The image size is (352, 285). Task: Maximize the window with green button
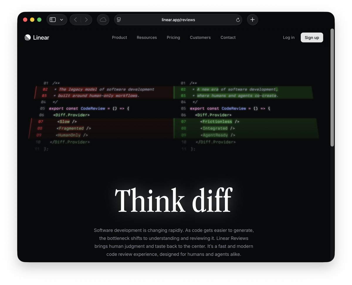tap(39, 20)
